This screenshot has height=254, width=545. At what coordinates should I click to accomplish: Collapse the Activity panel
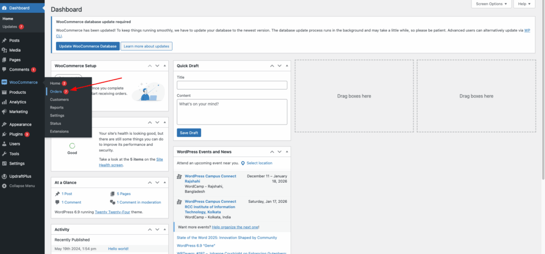[x=165, y=230]
